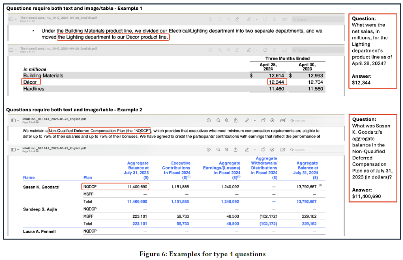Form filling icon, Intuit toolbar above NQDCP paragraph

[x=283, y=120]
